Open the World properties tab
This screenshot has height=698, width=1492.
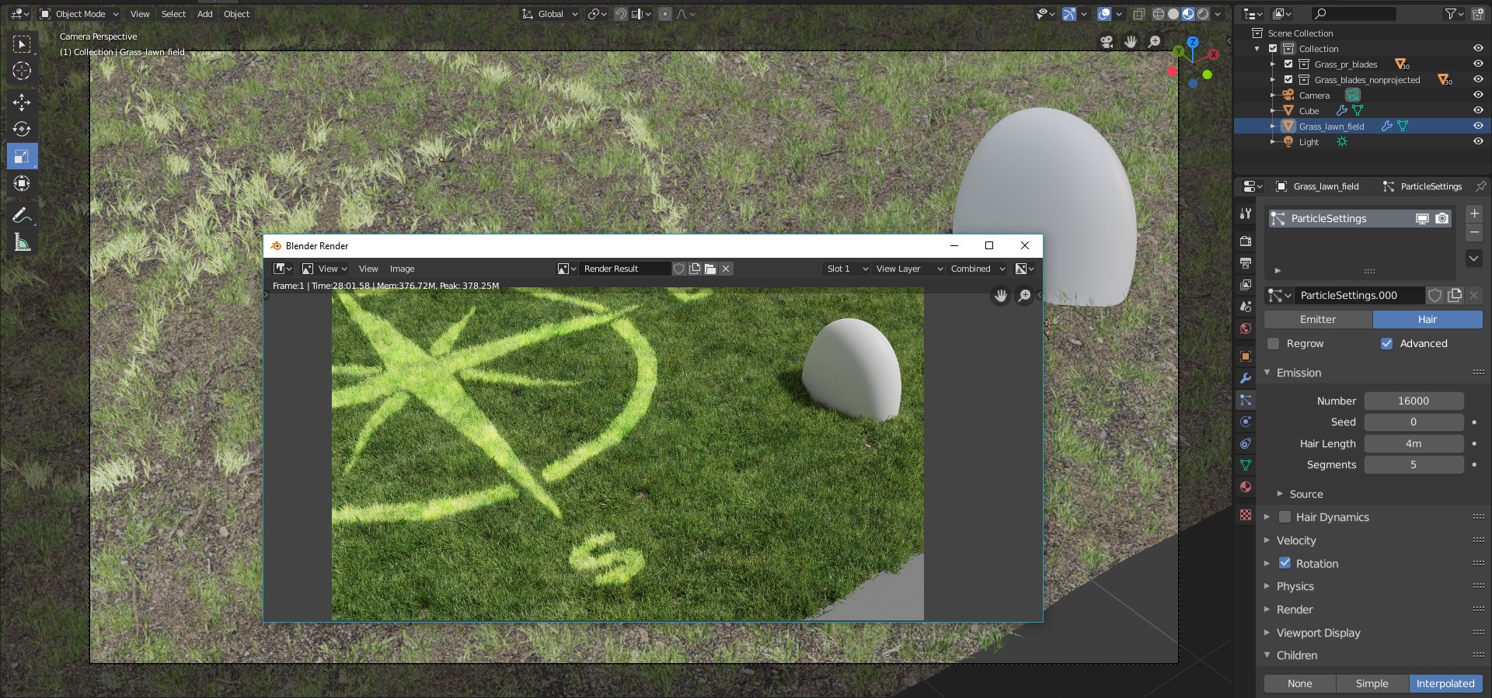click(1246, 328)
